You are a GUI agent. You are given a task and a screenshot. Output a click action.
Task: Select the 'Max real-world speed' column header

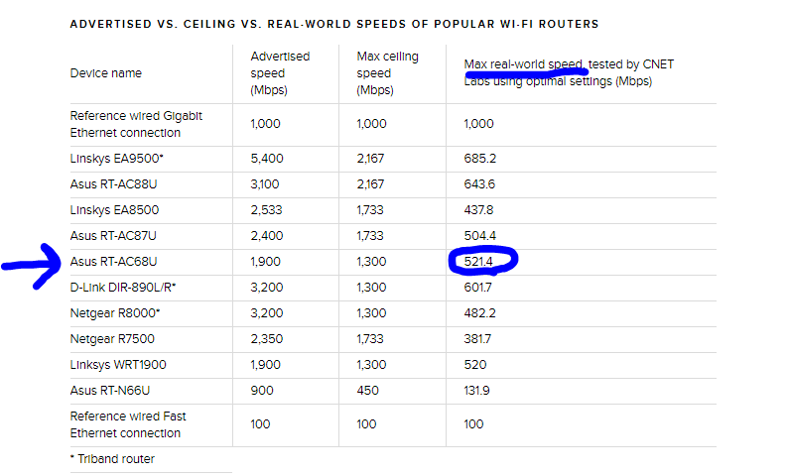pyautogui.click(x=569, y=72)
